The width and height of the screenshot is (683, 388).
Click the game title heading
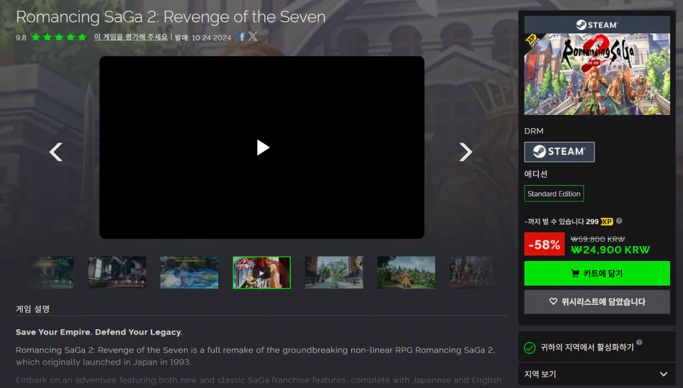tap(171, 17)
